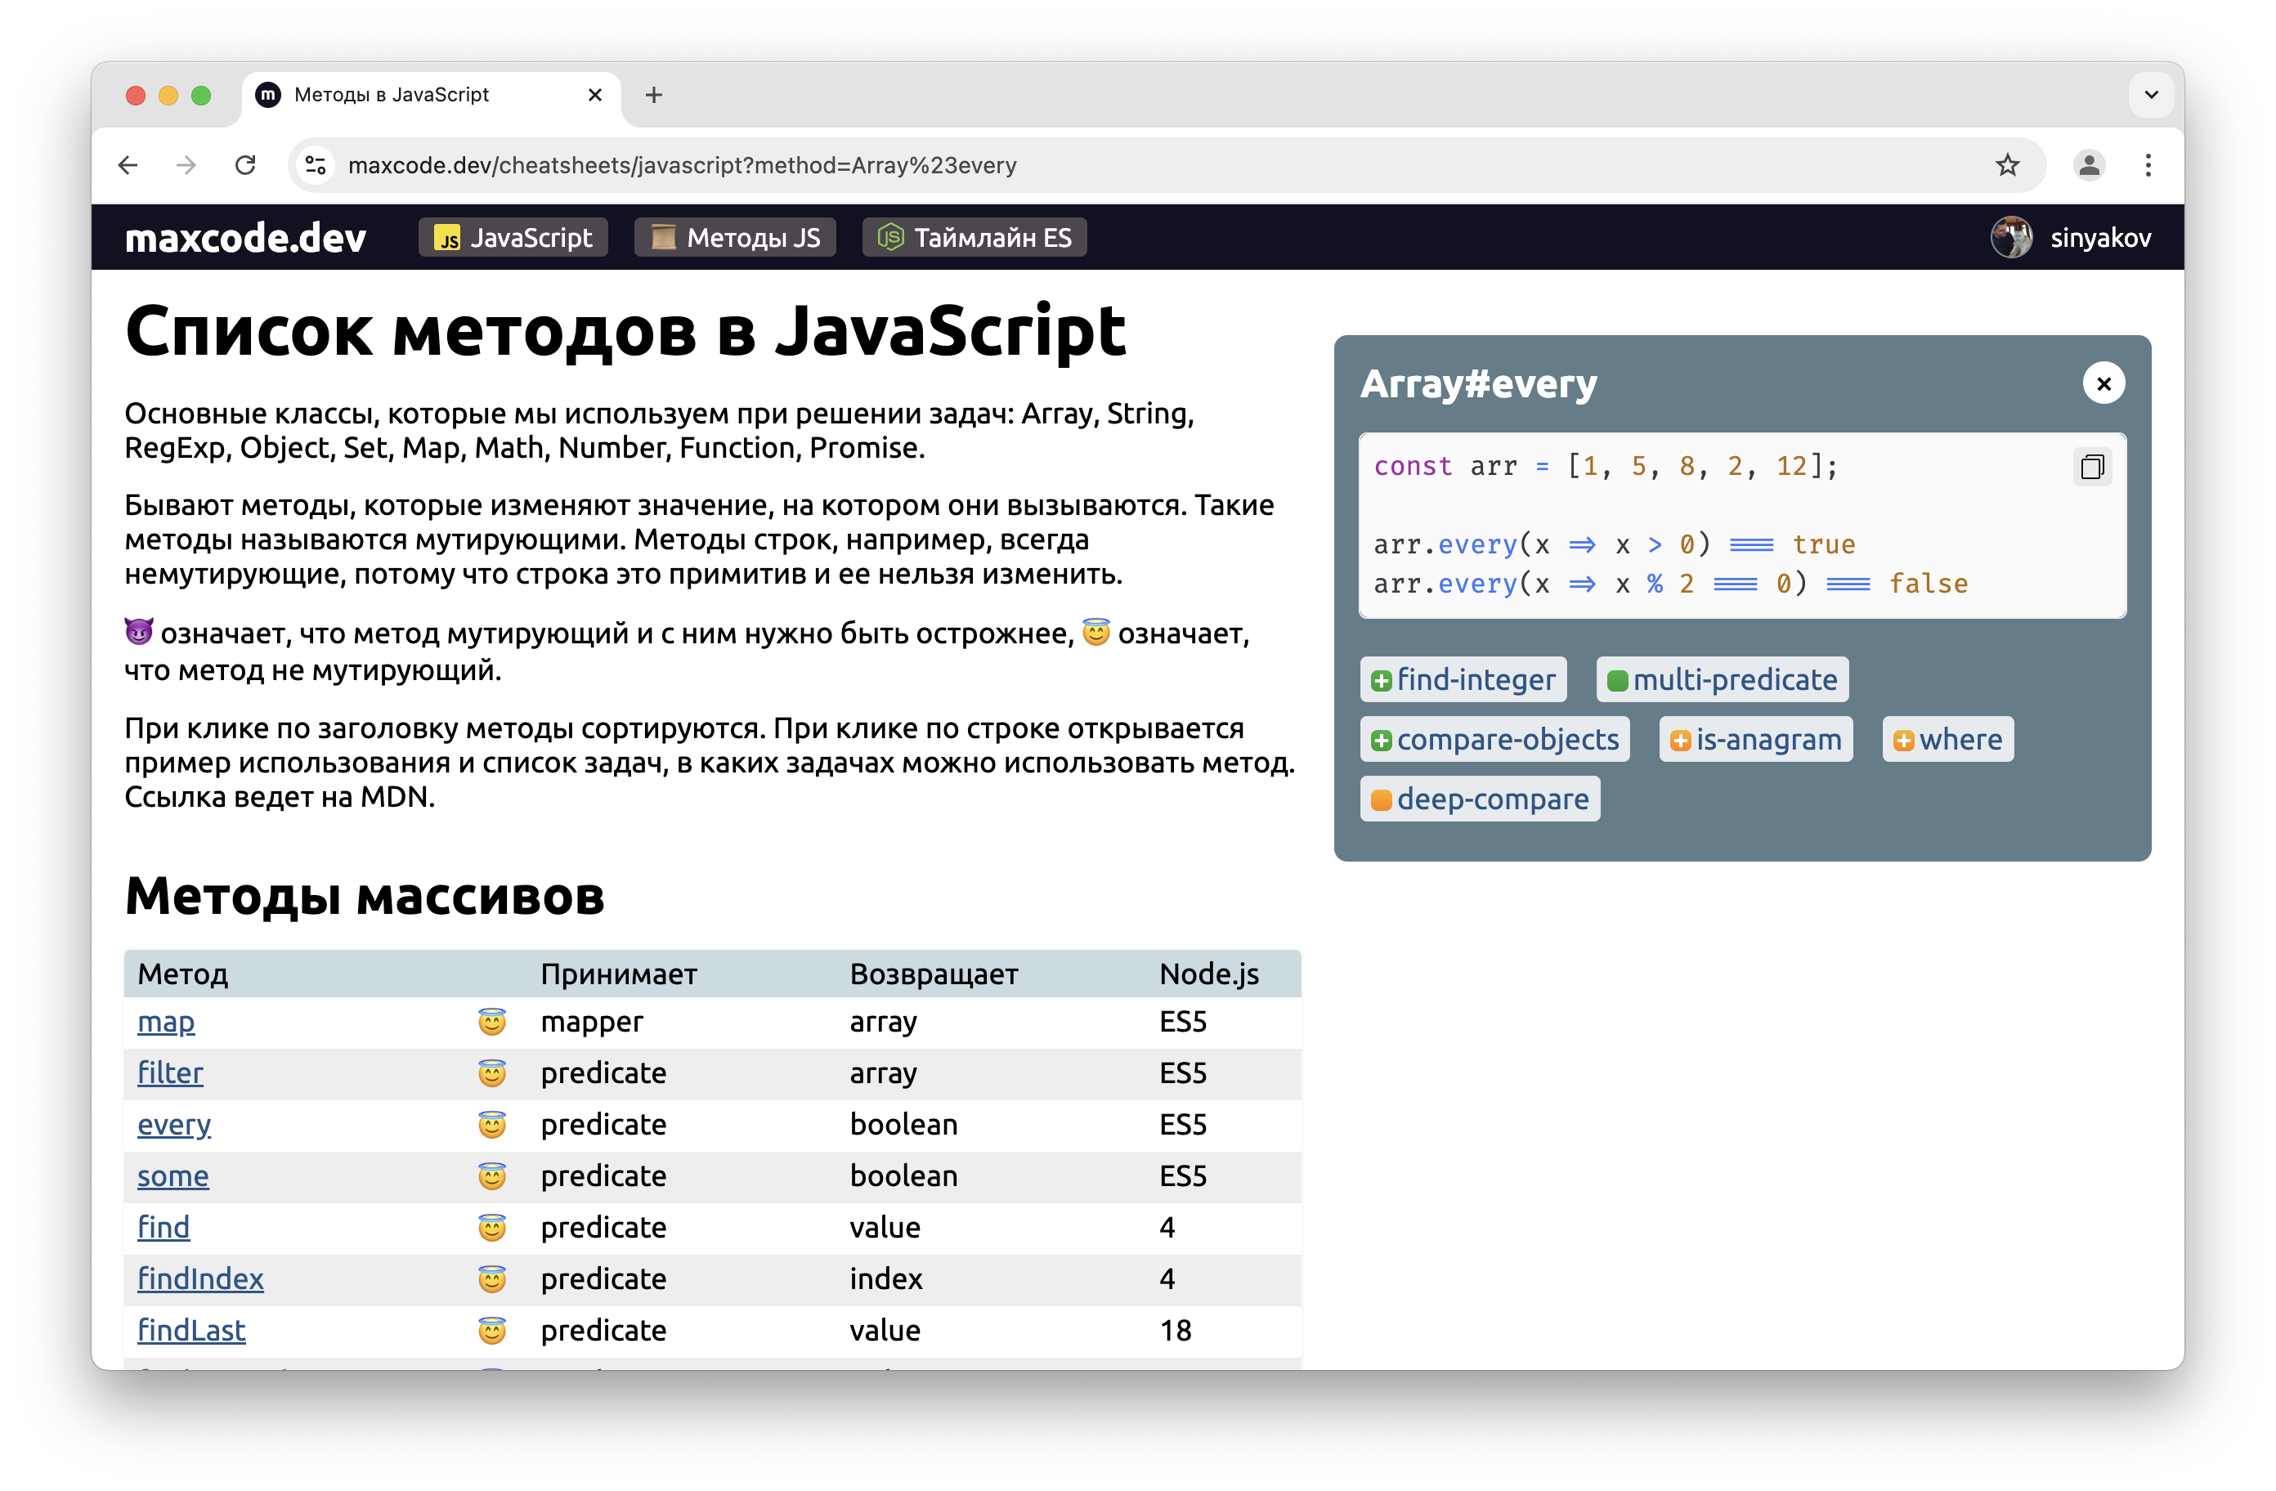This screenshot has height=1491, width=2276.
Task: Open the JavaScript nav item
Action: pyautogui.click(x=513, y=237)
